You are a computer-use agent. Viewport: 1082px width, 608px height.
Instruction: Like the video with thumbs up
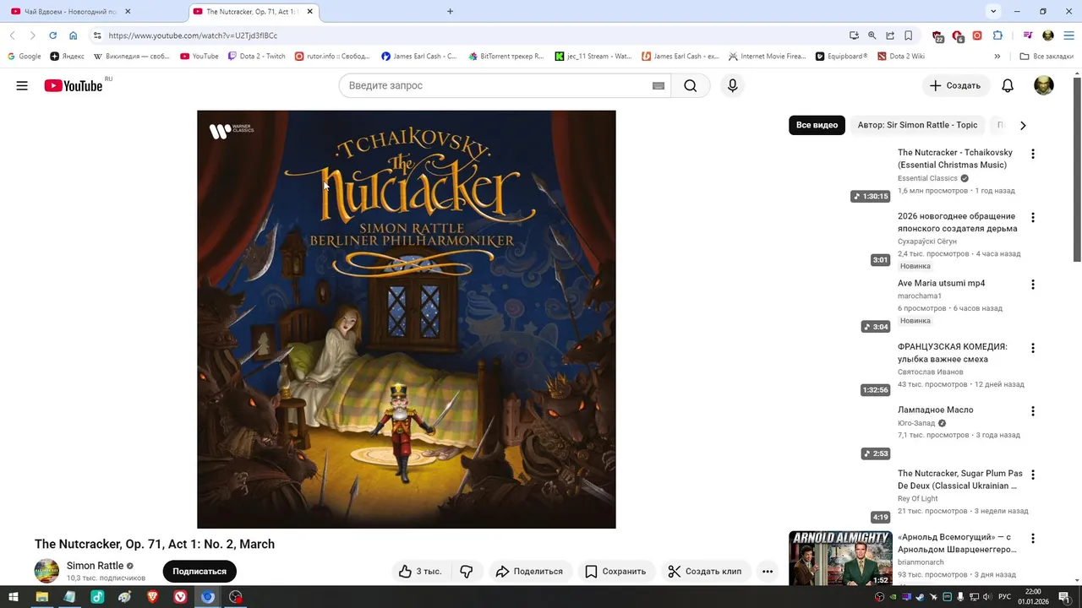[421, 572]
